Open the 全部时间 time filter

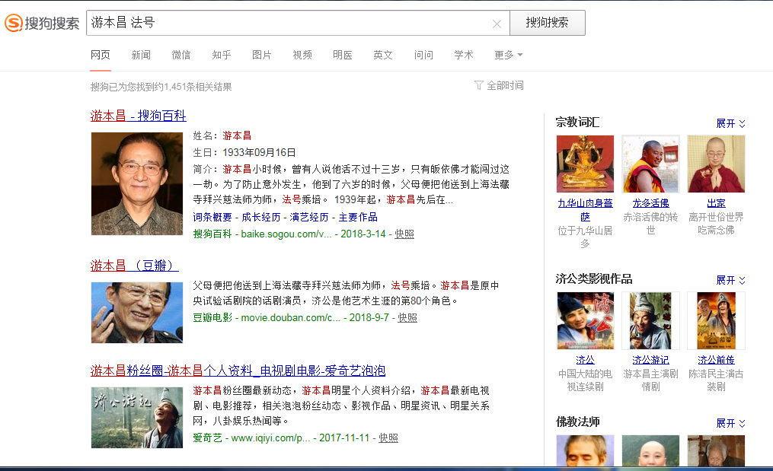499,86
